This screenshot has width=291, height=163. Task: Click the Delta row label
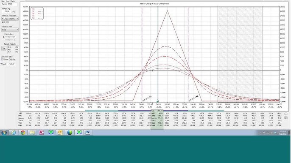pos(20,116)
